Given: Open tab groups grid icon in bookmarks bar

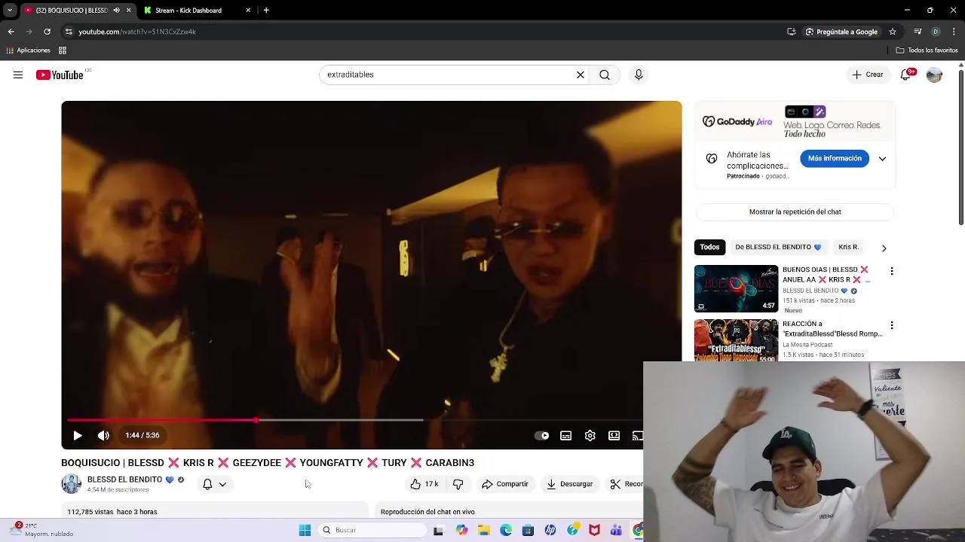Looking at the screenshot, I should 63,50.
